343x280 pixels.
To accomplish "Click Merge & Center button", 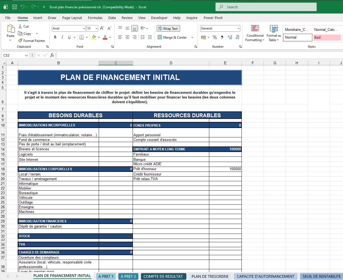I will tap(172, 37).
